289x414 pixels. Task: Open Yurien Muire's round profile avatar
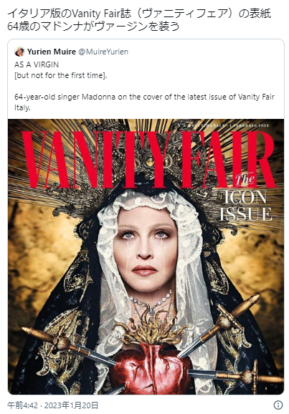tap(19, 52)
